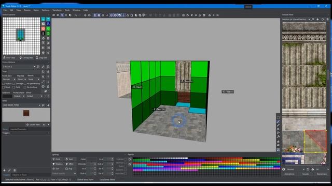This screenshot has width=332, height=186.
Task: Open the Portal shade dropdown
Action: pyautogui.click(x=19, y=96)
